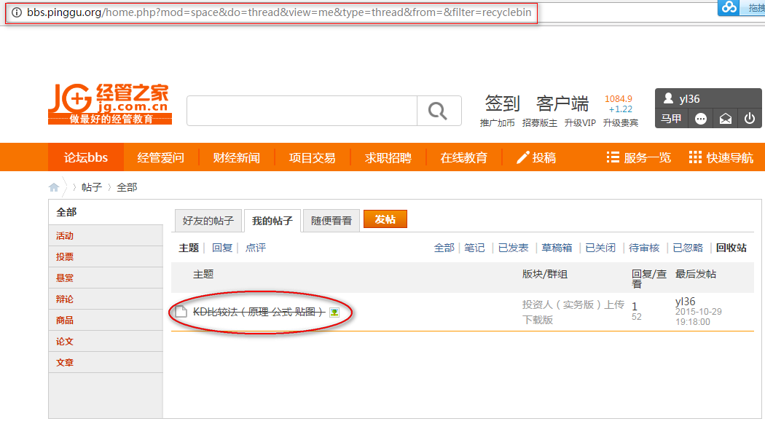Filter threads by 草稿箱
The width and height of the screenshot is (765, 424).
(557, 248)
